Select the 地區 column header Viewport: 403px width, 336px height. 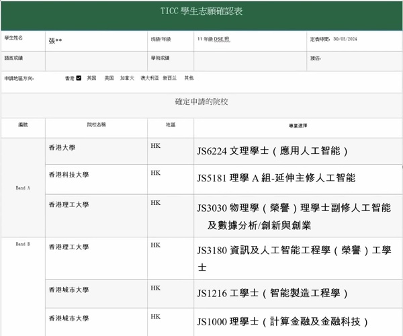coord(171,125)
